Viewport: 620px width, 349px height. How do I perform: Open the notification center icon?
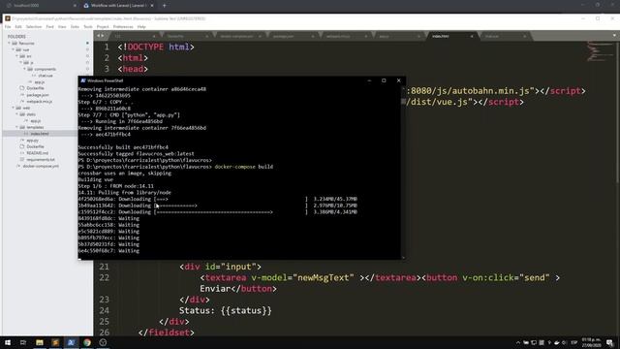610,342
